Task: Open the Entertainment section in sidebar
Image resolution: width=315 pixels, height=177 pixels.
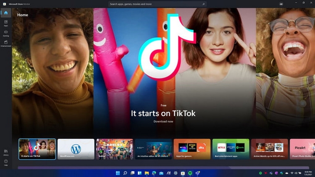Action: click(x=6, y=43)
